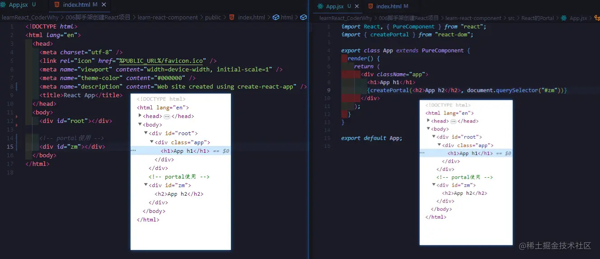Image resolution: width=600 pixels, height=259 pixels.
Task: Click html element symbol icon in left breadcrumb
Action: (x=276, y=18)
